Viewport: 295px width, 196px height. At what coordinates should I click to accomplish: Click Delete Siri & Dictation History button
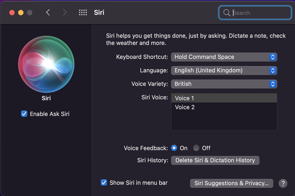coord(215,160)
